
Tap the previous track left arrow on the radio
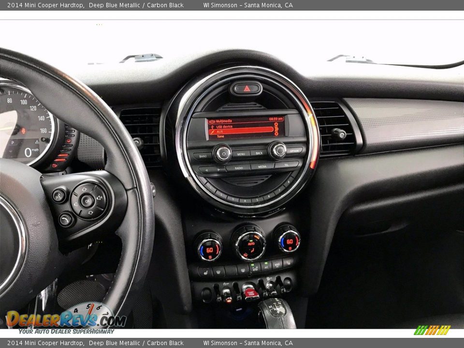coord(206,170)
